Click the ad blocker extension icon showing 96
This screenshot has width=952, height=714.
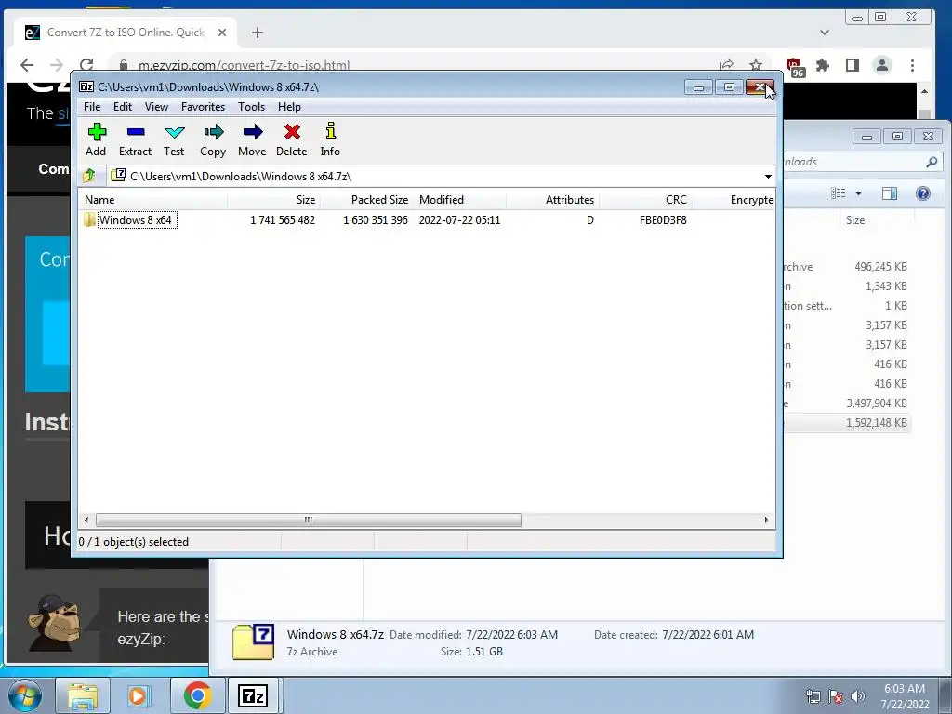(x=795, y=67)
